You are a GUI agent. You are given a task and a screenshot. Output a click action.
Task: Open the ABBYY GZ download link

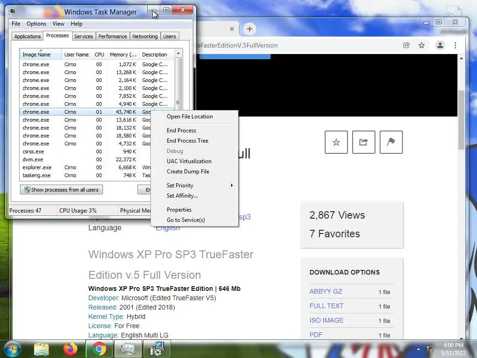[x=326, y=291]
